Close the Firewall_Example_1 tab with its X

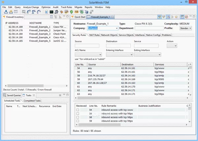[x=112, y=17]
